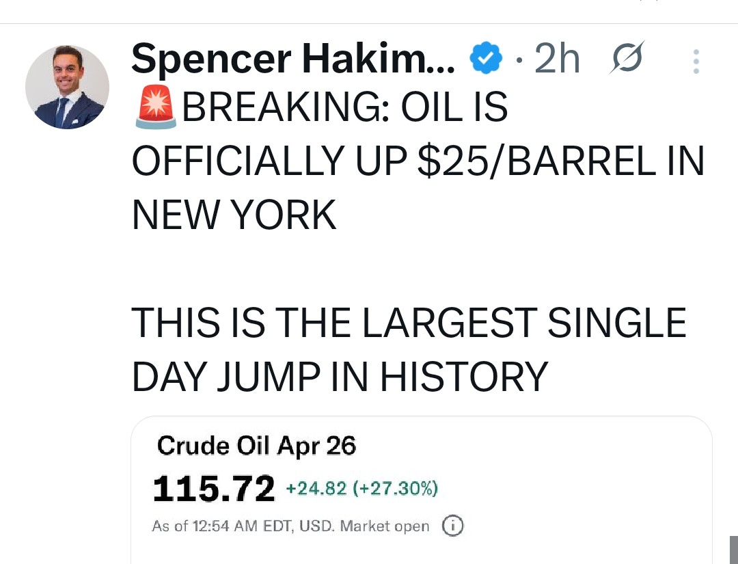Click the circle-slash icon beside timestamp
This screenshot has height=564, width=738.
625,59
